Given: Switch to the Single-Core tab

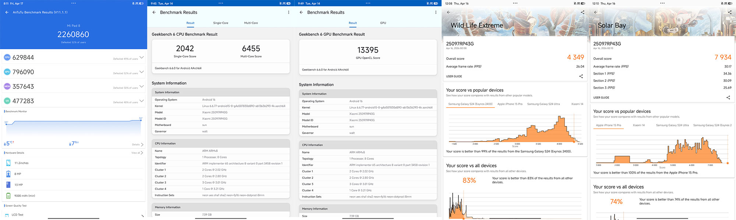Looking at the screenshot, I should pyautogui.click(x=220, y=23).
